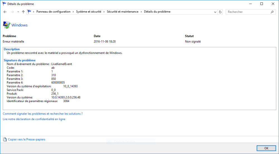The image size is (279, 154).
Task: Select Paramètre 2 value 310
Action: coord(54,75)
